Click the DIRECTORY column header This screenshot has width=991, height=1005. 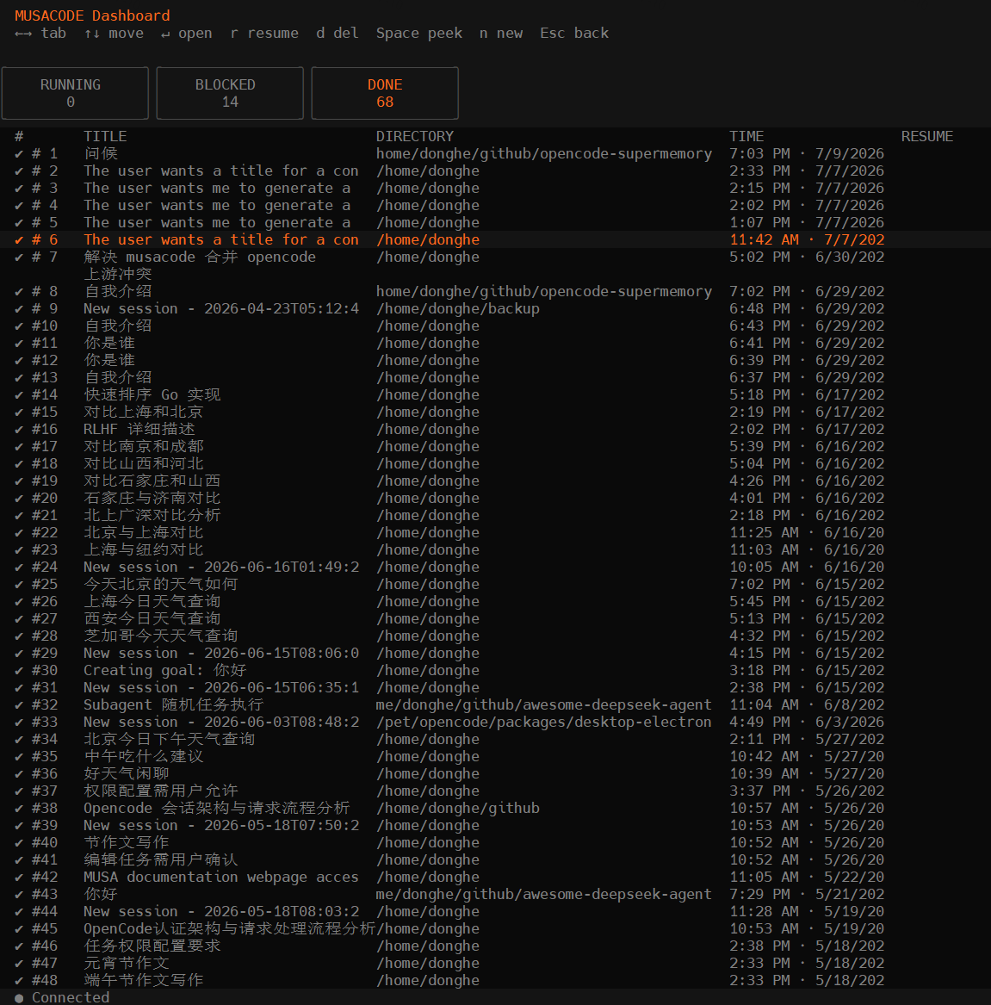[414, 137]
